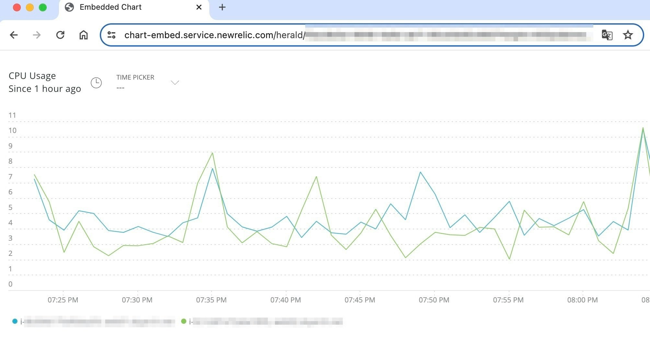Click the 07:40 PM x-axis label

click(285, 300)
